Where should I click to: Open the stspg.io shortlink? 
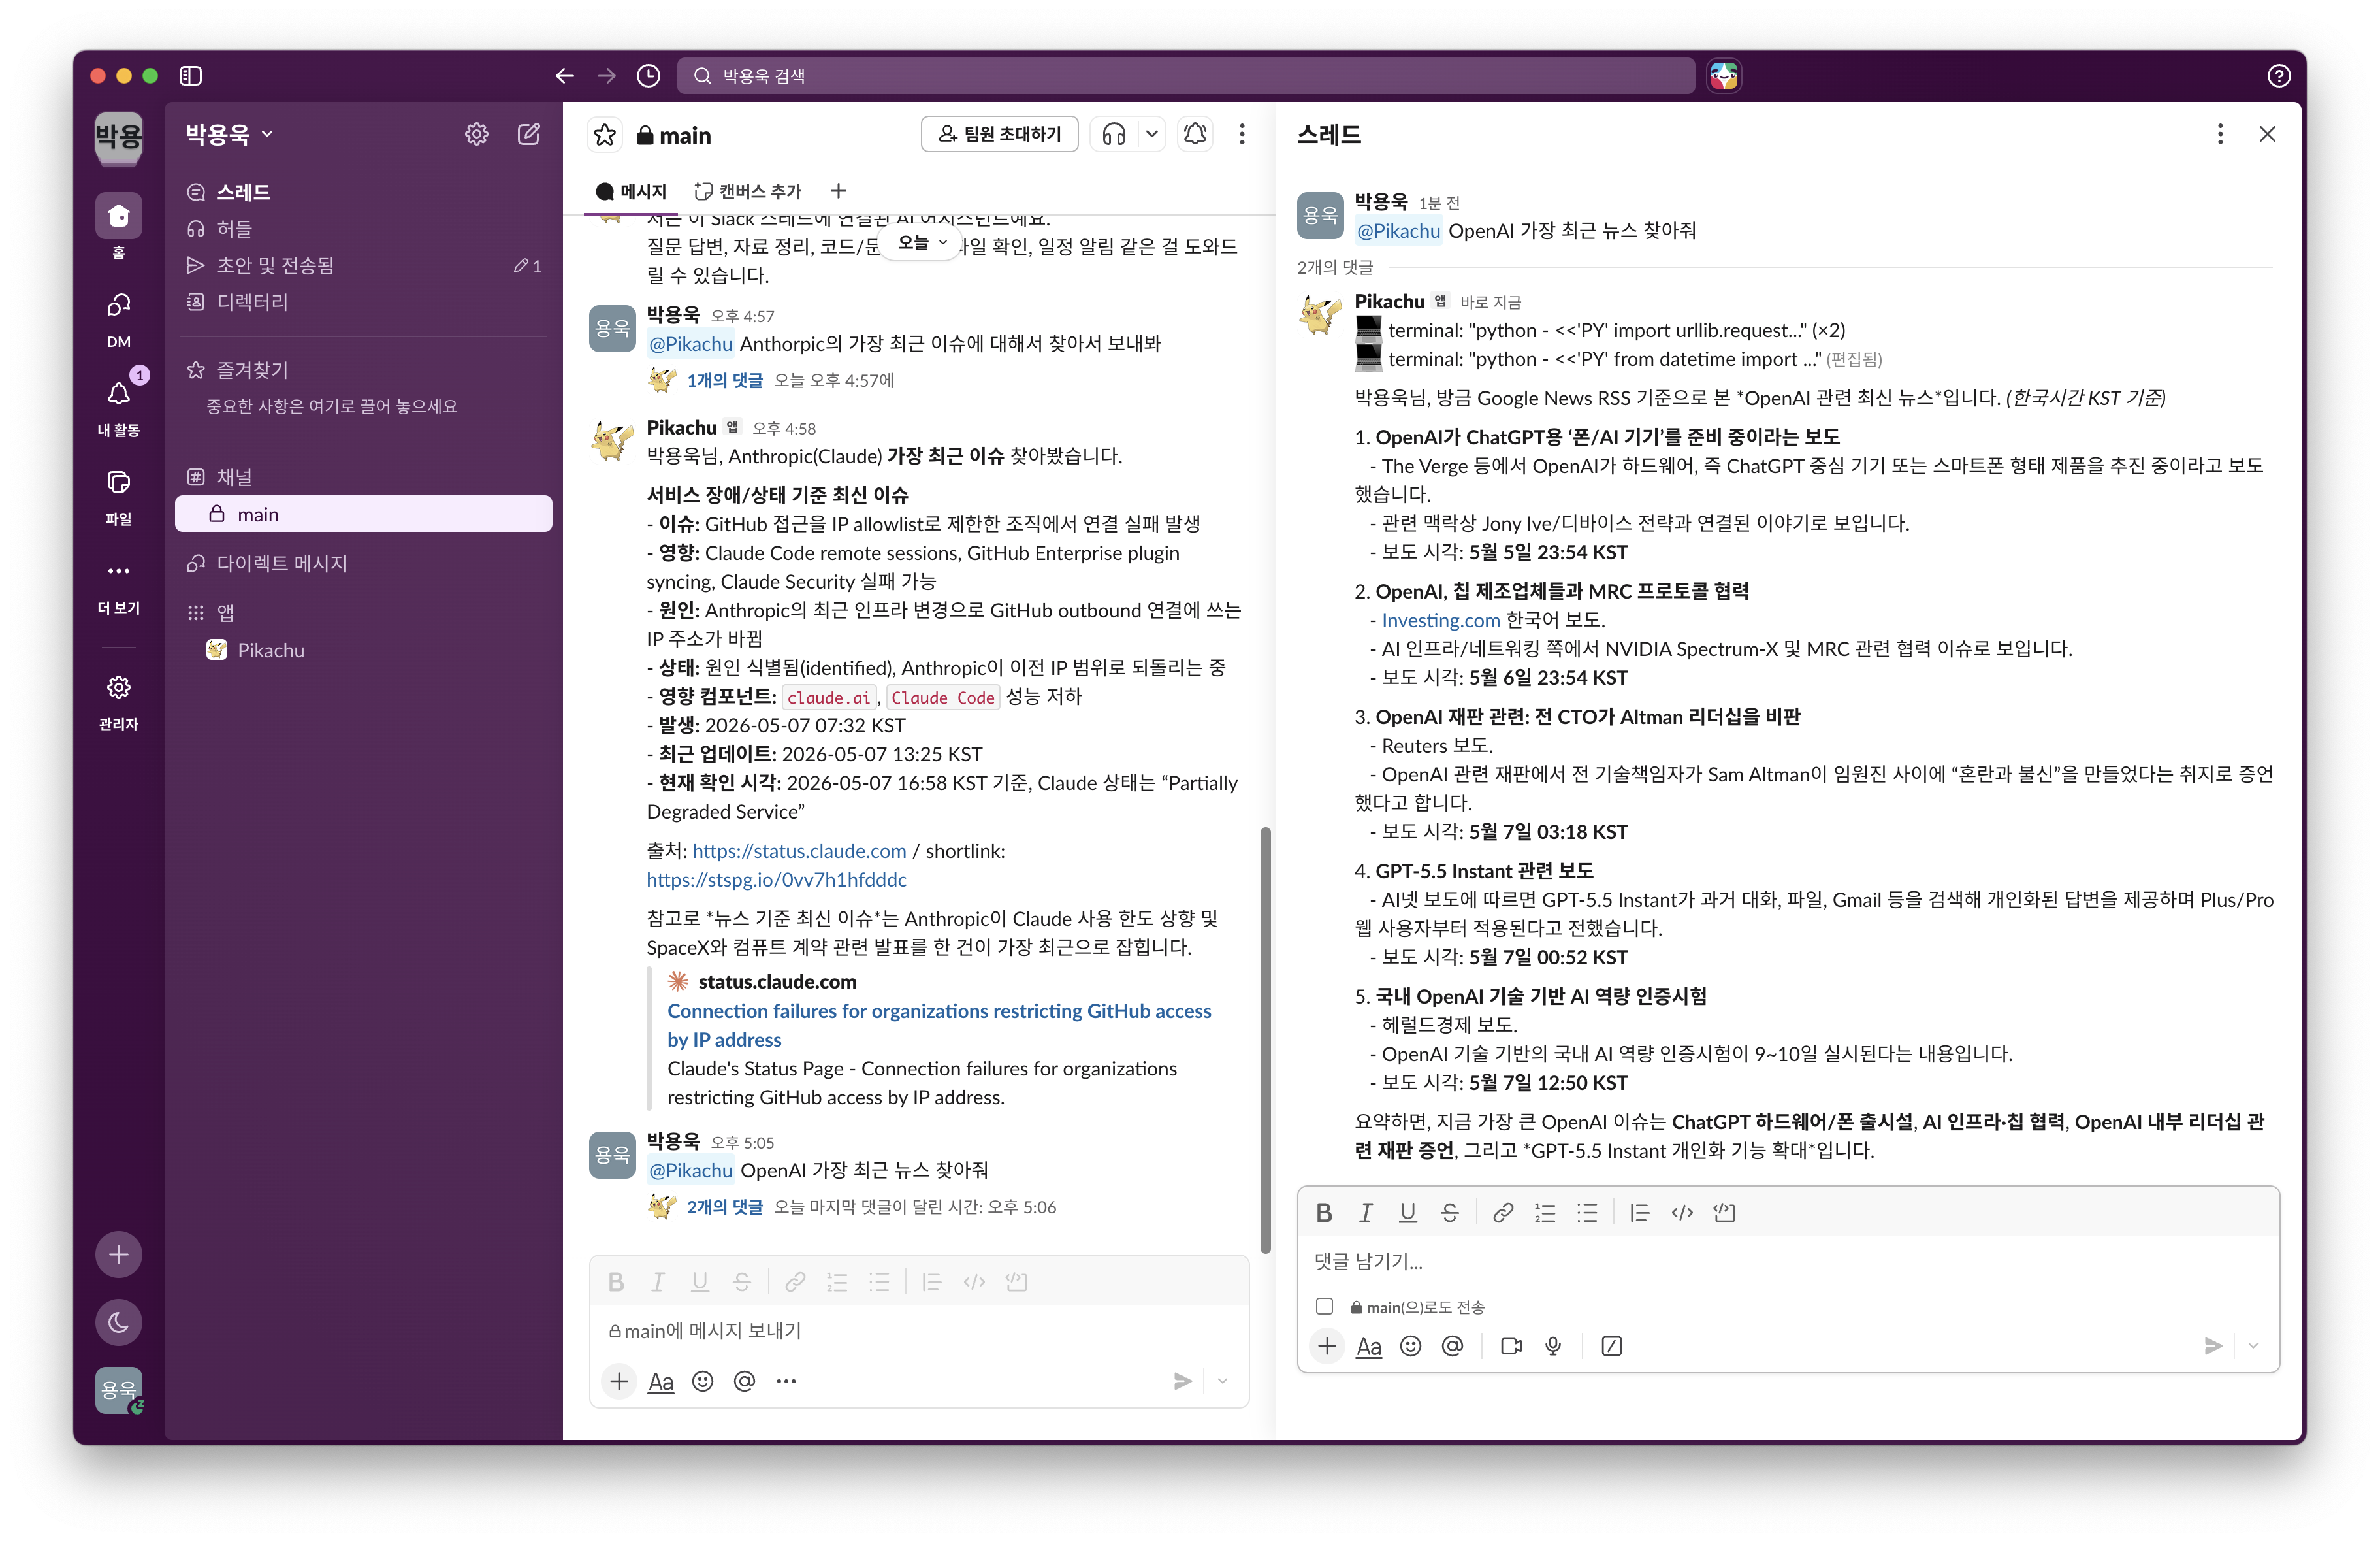pos(776,881)
